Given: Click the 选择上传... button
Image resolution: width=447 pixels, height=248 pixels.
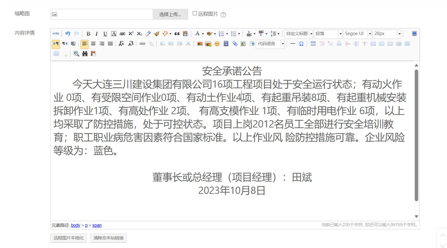Looking at the screenshot, I should 170,14.
